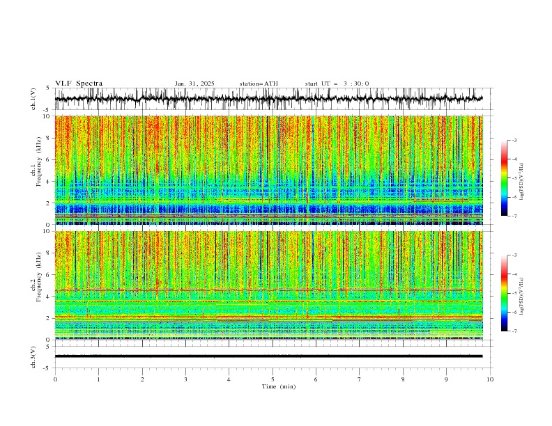Click inside the ch.2 spectrogram panel
Image resolution: width=552 pixels, height=426 pixels.
point(268,285)
